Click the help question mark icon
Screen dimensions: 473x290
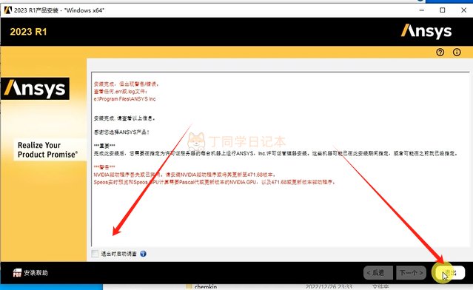440,52
